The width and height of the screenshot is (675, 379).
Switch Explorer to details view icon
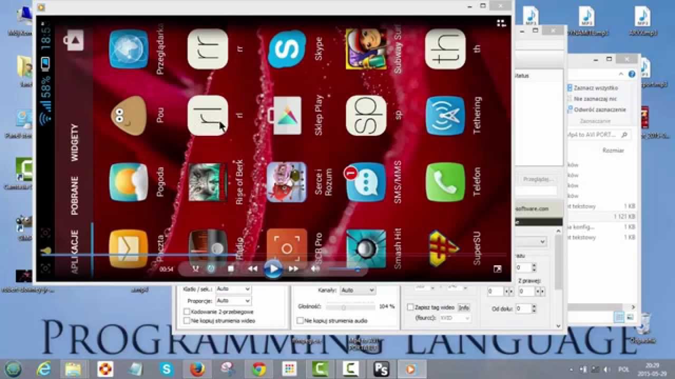(x=620, y=317)
